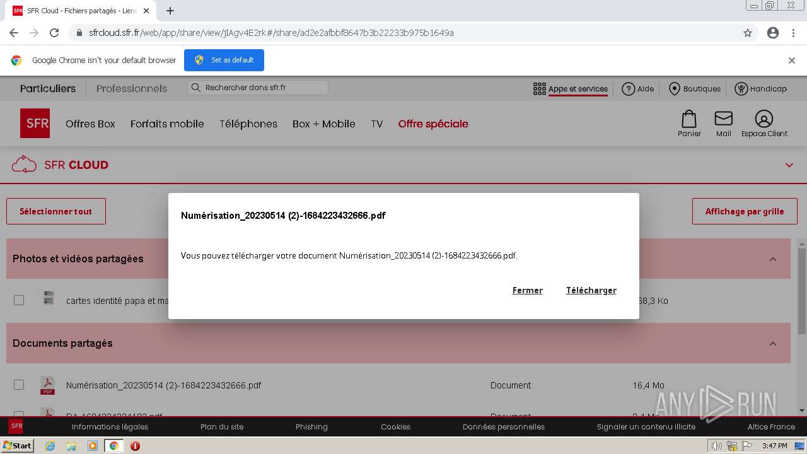This screenshot has height=454, width=807.
Task: Launch Internet Explorer from the taskbar
Action: coord(50,446)
